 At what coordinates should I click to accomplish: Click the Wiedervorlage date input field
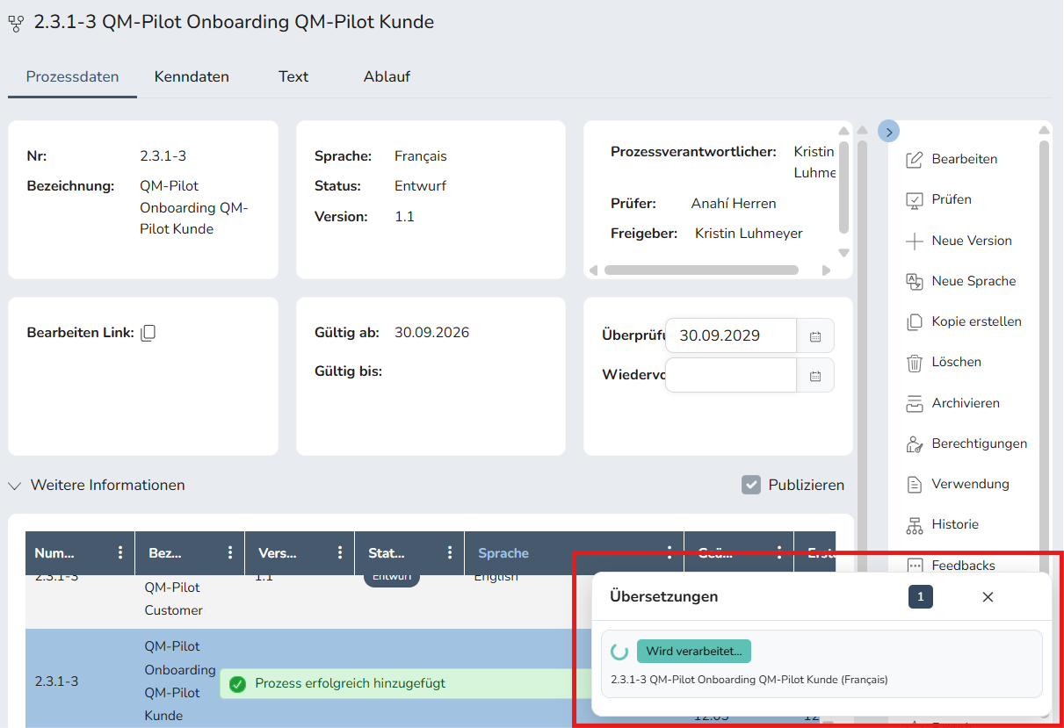click(731, 375)
